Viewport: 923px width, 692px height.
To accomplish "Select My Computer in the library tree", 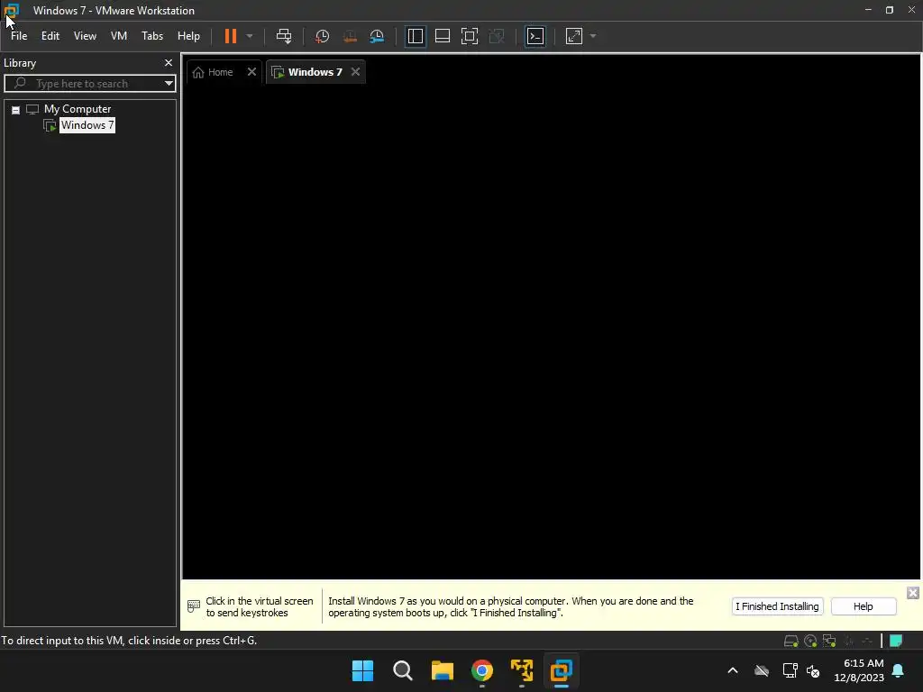I will click(x=78, y=109).
